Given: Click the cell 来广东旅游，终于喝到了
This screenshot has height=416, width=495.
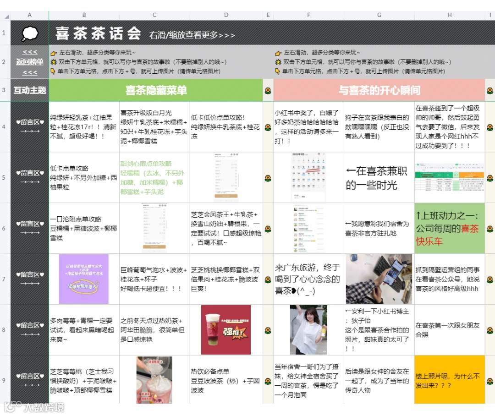Looking at the screenshot, I should coord(308,279).
